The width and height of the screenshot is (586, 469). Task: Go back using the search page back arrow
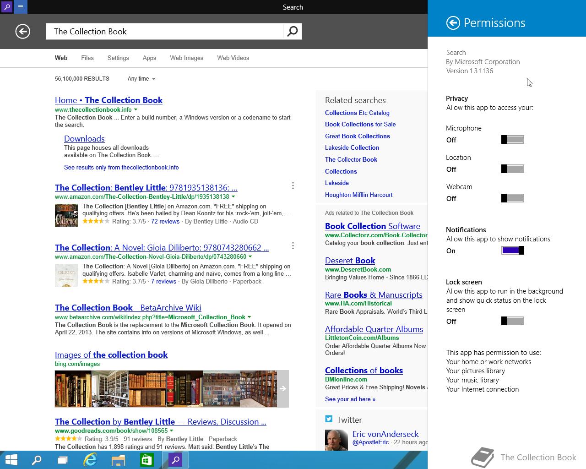pyautogui.click(x=22, y=31)
